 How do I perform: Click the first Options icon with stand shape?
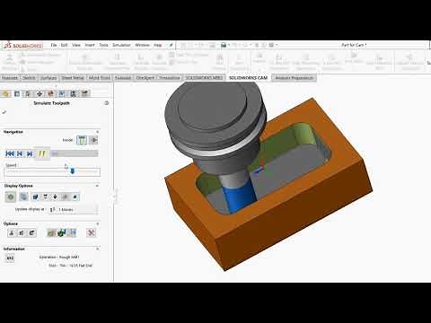(x=12, y=232)
